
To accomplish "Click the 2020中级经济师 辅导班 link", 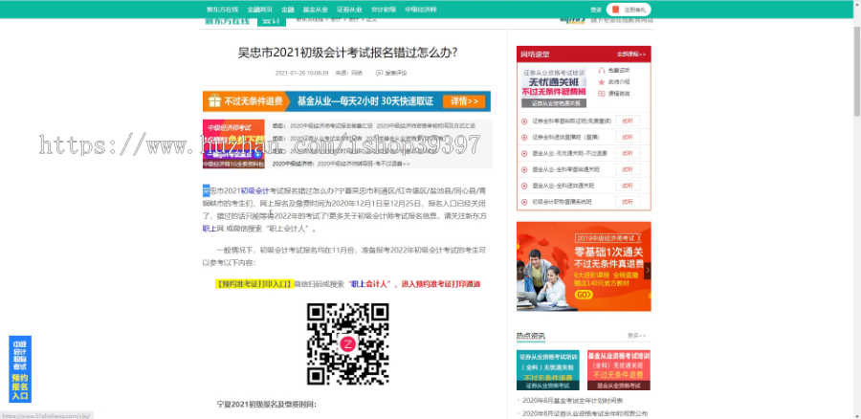I will tap(363, 164).
